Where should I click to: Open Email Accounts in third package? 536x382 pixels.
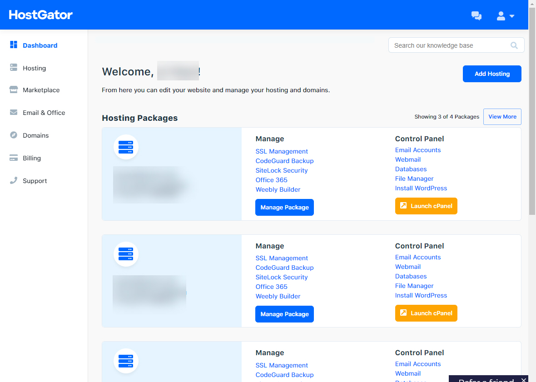tap(418, 364)
